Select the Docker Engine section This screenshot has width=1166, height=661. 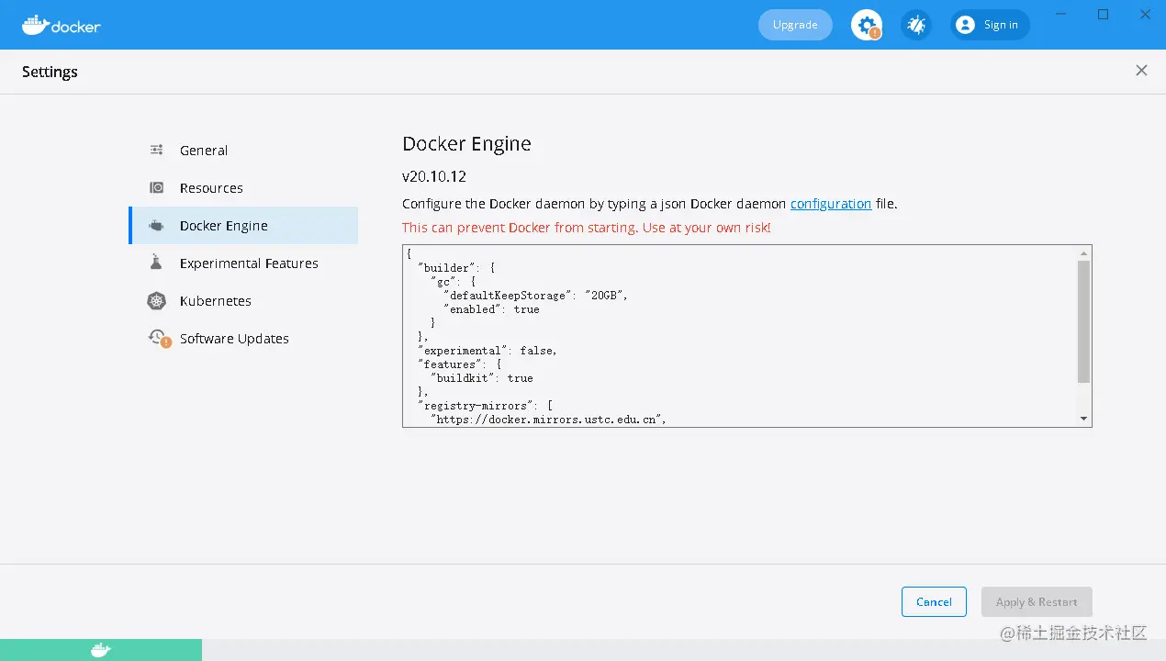tap(243, 225)
